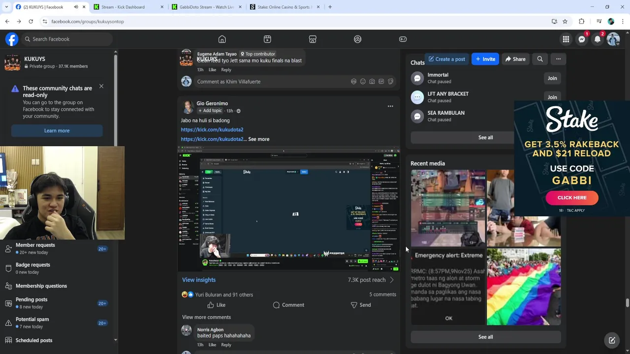Click See all under Recent media

pos(485,337)
